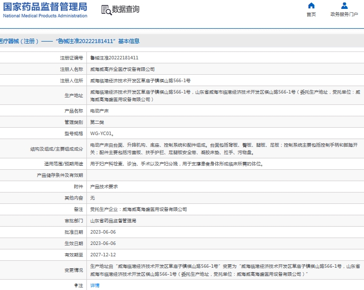The image size is (364, 290).
Task: Click the management category 第二类
Action: (97, 122)
